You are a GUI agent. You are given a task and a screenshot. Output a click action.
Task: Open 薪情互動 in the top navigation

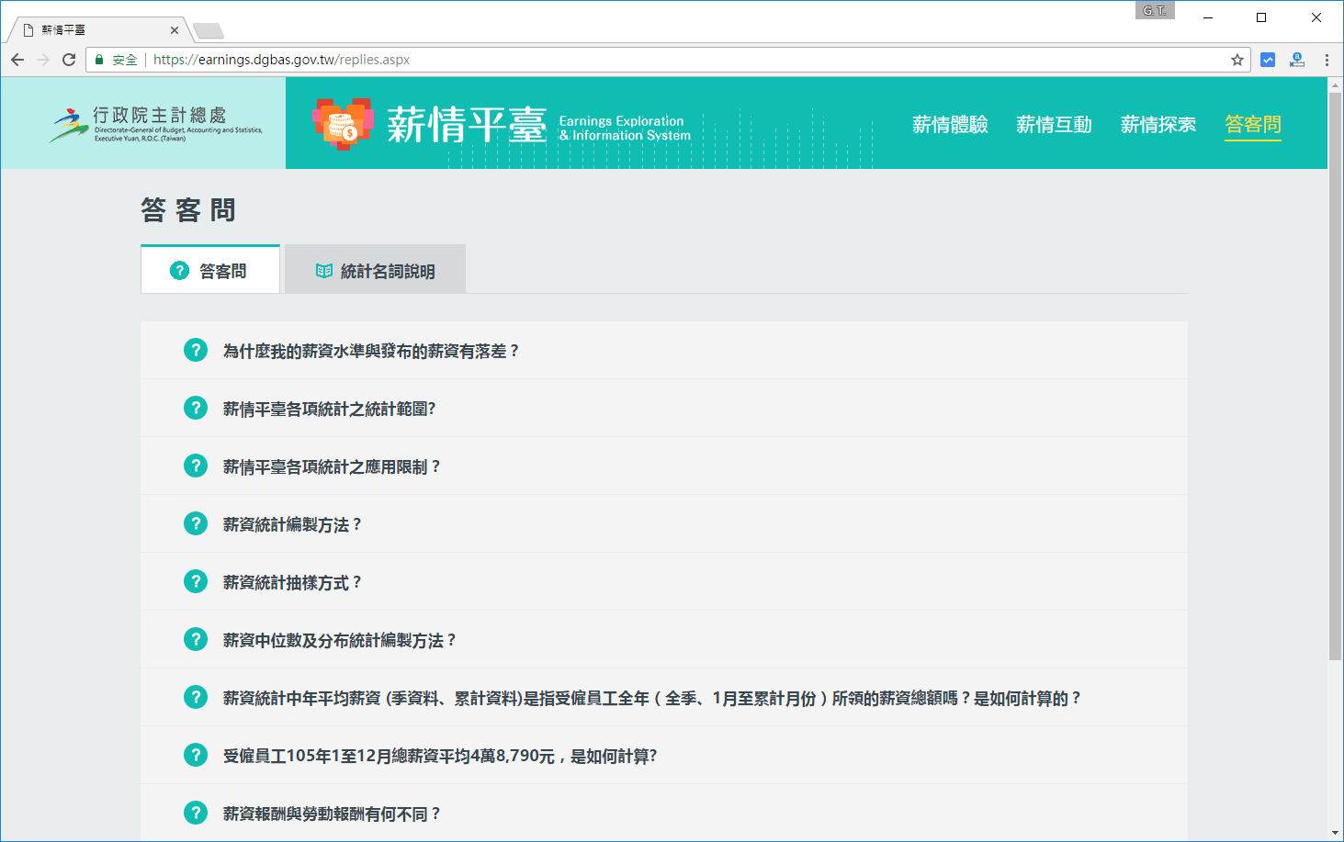pyautogui.click(x=1054, y=124)
